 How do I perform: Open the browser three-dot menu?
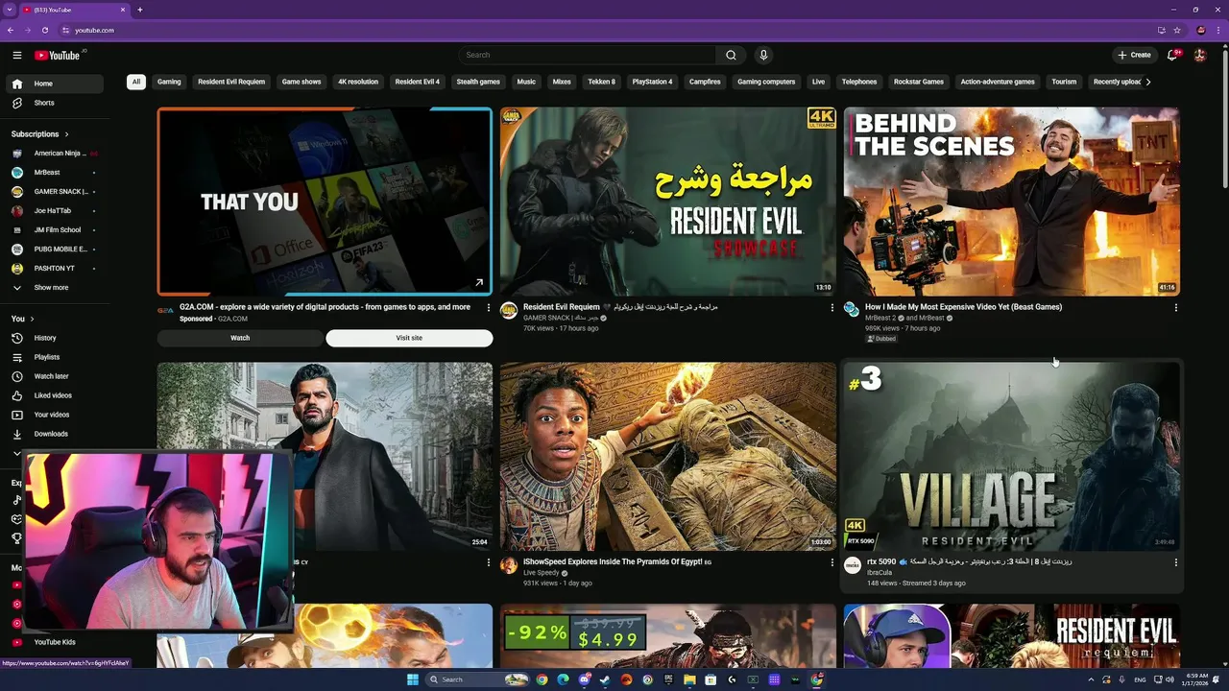tap(1218, 30)
